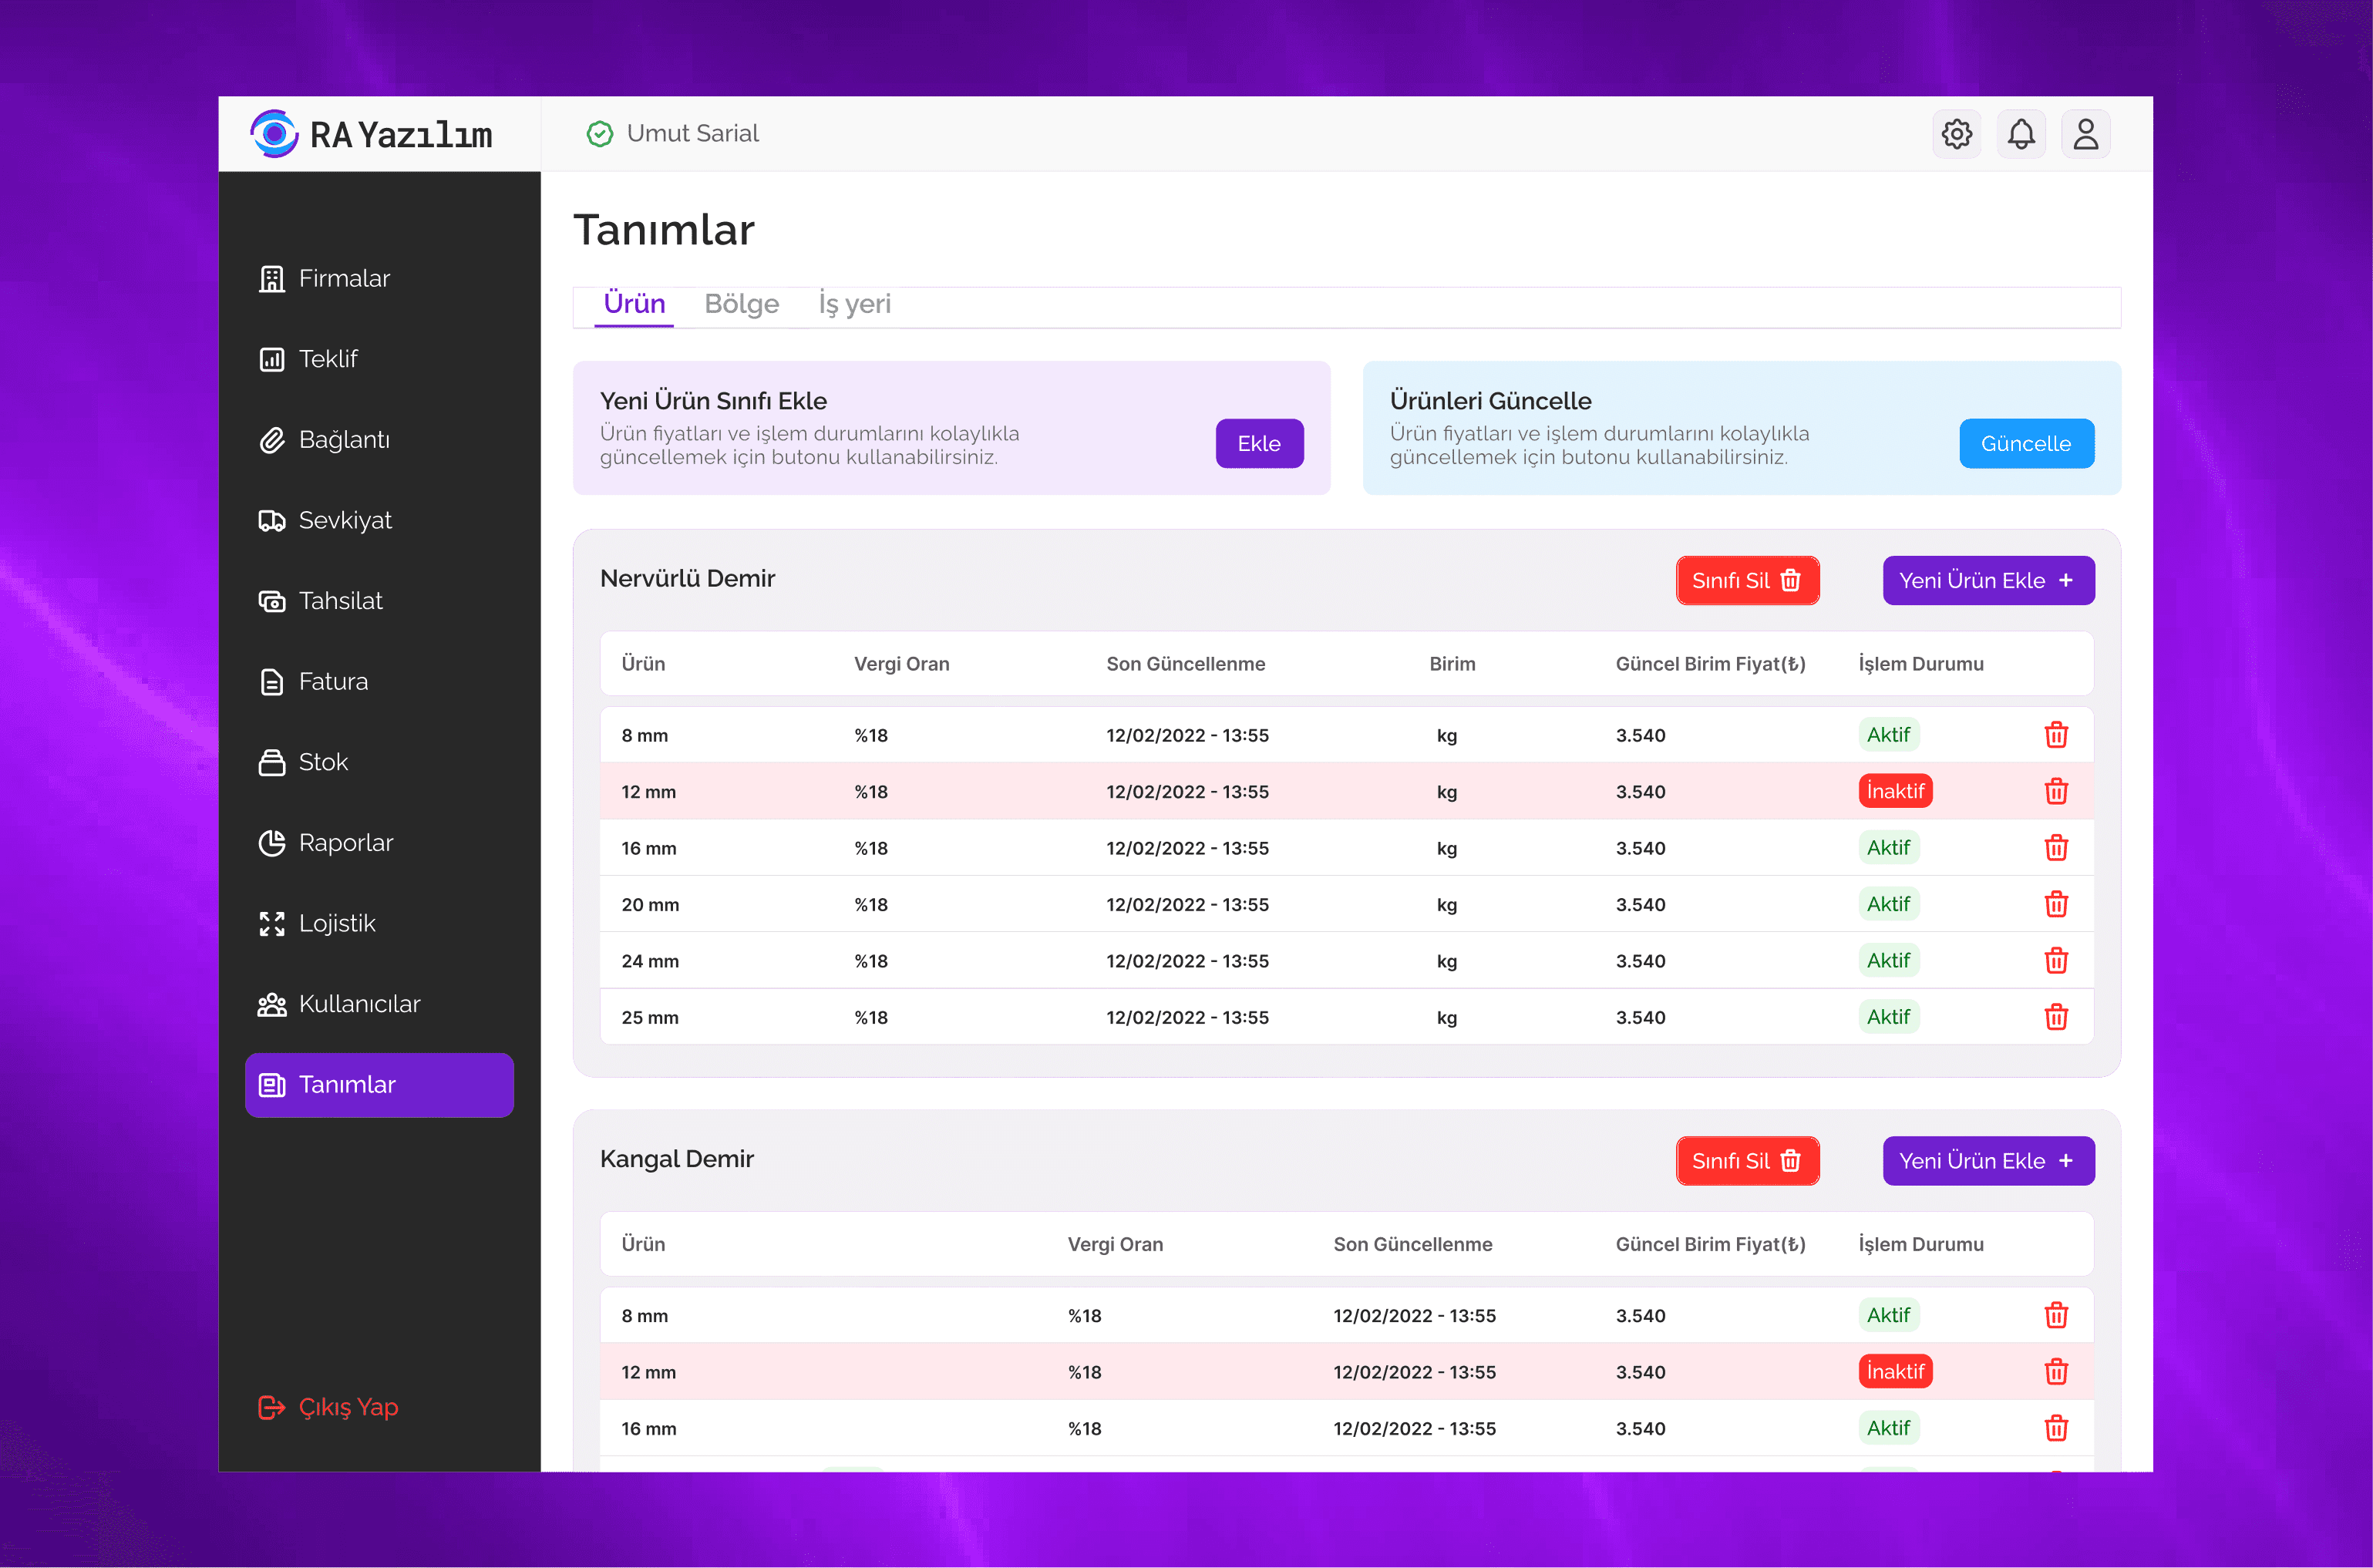Delete the inactive 12 mm Kangal Demir row
2373x1568 pixels.
[2055, 1371]
